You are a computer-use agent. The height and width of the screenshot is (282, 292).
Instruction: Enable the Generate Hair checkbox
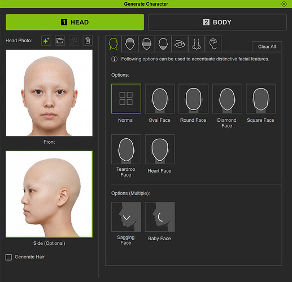[8, 257]
